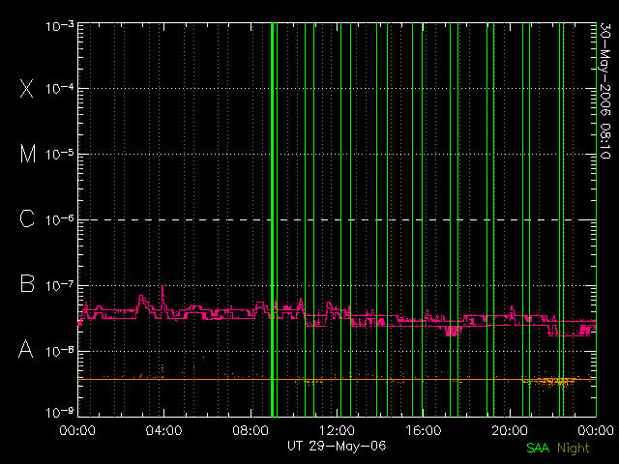Click the 10^-7 y-axis tick label
619x464 pixels.
coord(60,285)
